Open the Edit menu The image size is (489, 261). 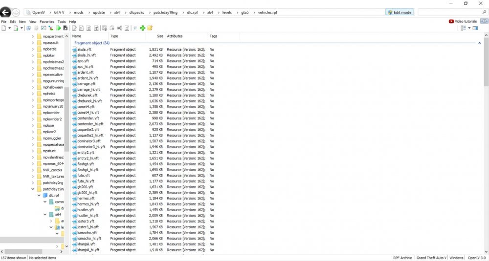coord(13,22)
